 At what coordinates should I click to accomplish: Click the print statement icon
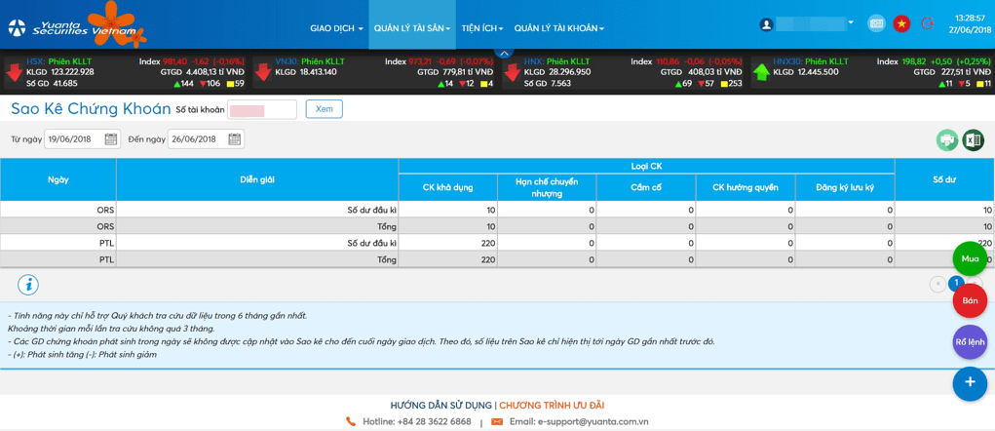click(x=946, y=140)
